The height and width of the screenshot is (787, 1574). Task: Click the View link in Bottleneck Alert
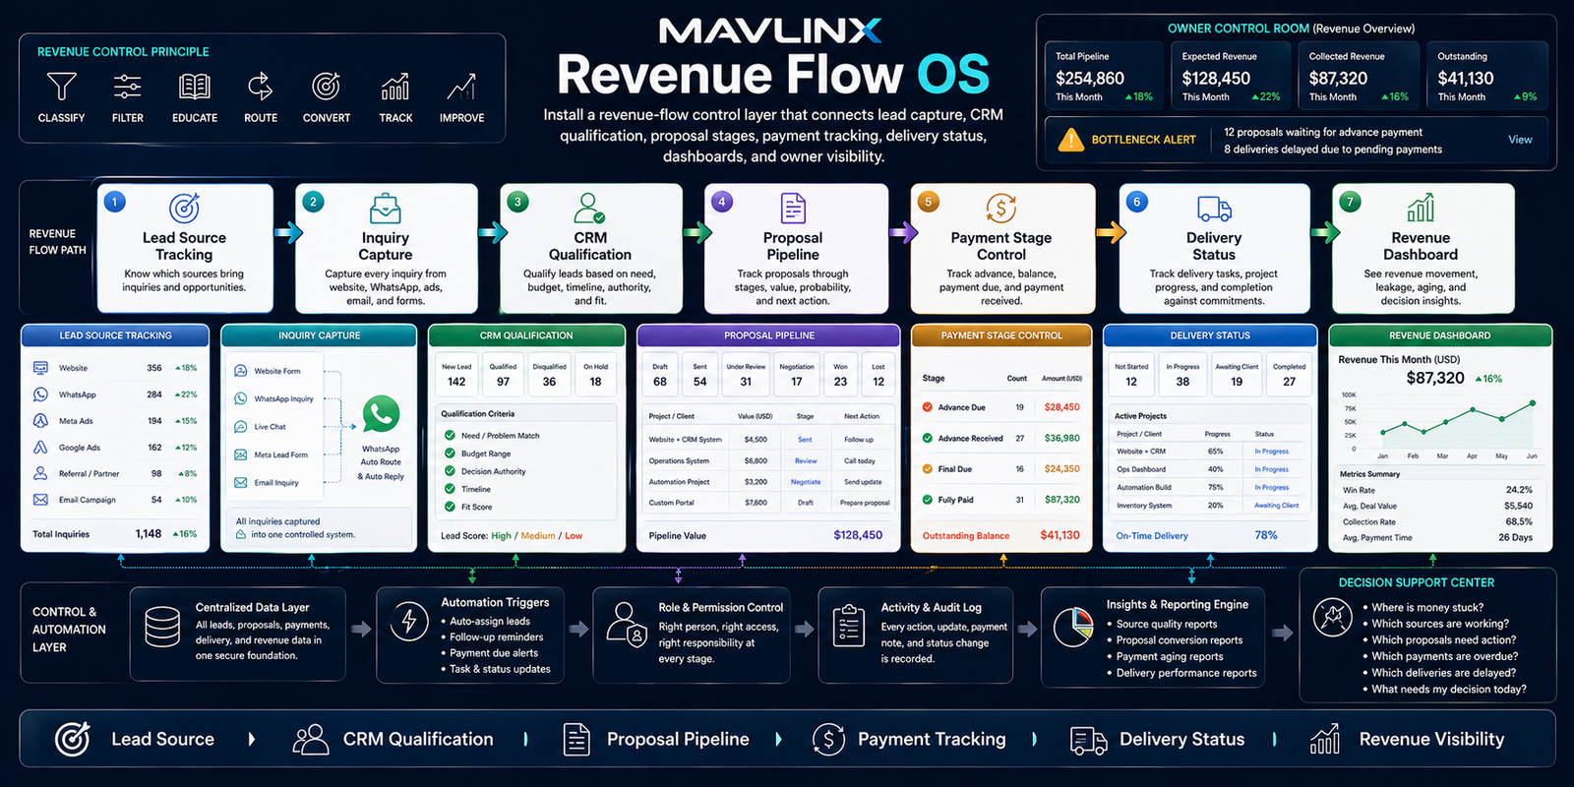tap(1520, 140)
